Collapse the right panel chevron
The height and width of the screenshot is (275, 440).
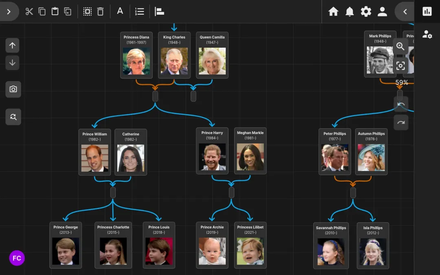coord(405,12)
